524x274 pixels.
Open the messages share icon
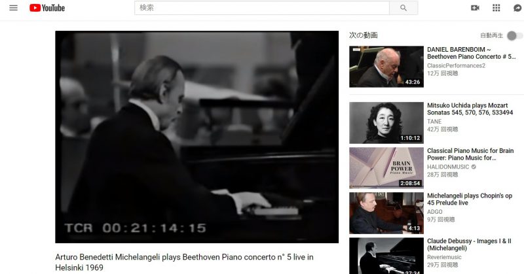(517, 8)
